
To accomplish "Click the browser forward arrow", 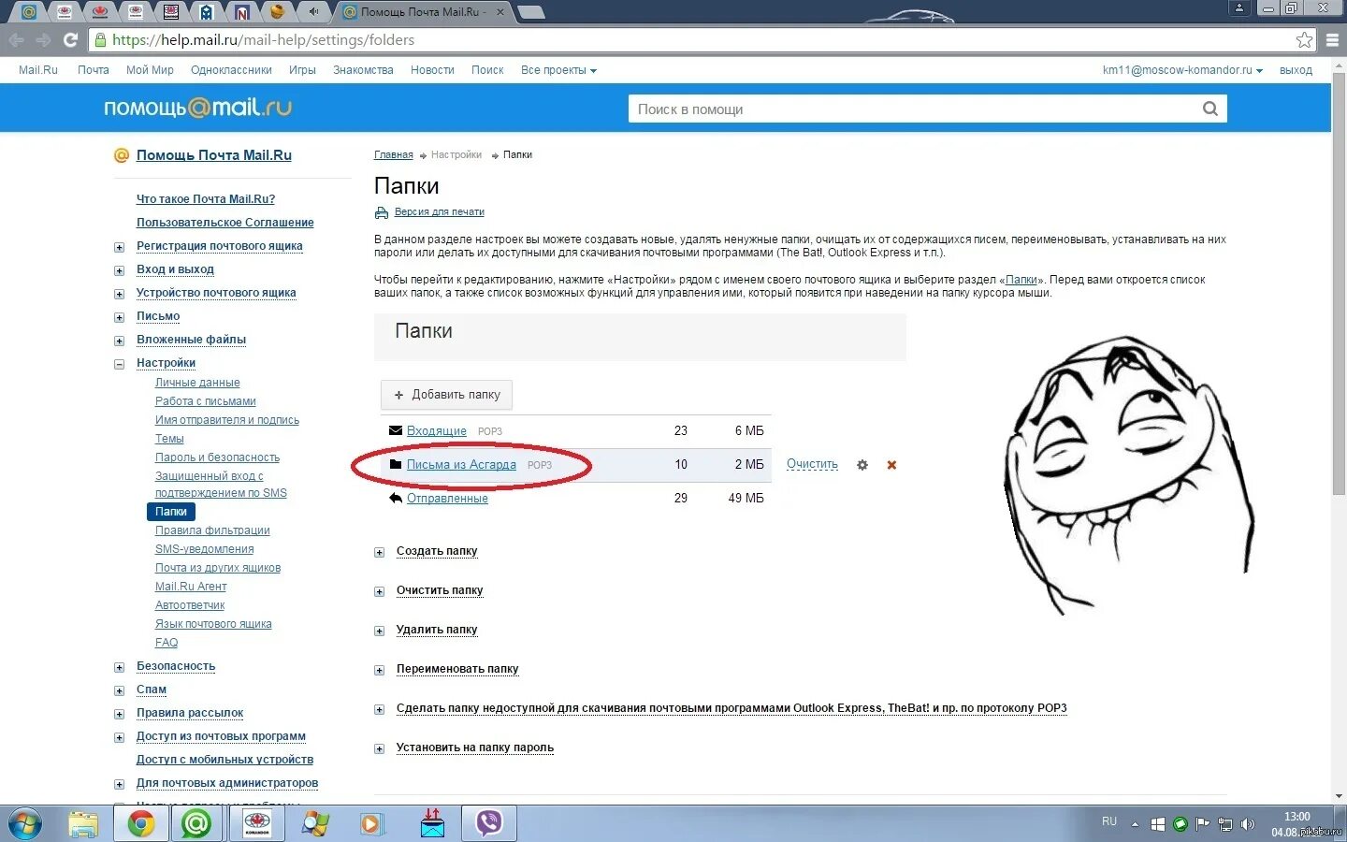I will 43,39.
